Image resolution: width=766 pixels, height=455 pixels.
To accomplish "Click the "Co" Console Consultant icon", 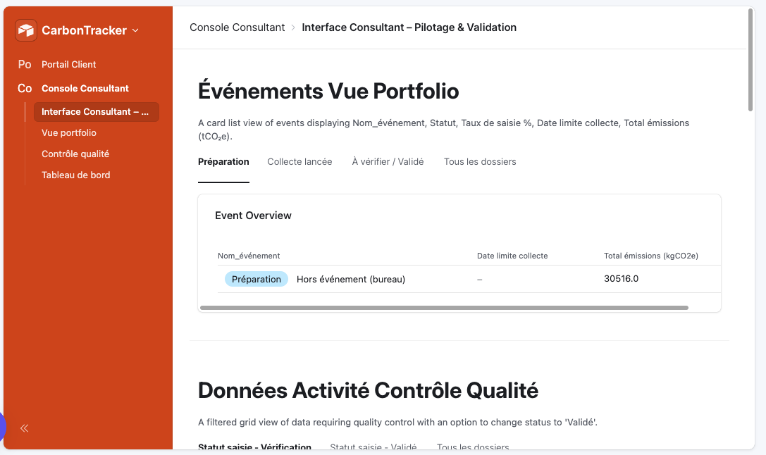I will 25,88.
